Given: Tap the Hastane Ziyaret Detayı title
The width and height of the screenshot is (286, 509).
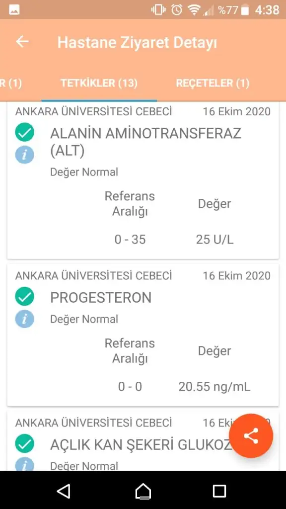Looking at the screenshot, I should coord(137,43).
